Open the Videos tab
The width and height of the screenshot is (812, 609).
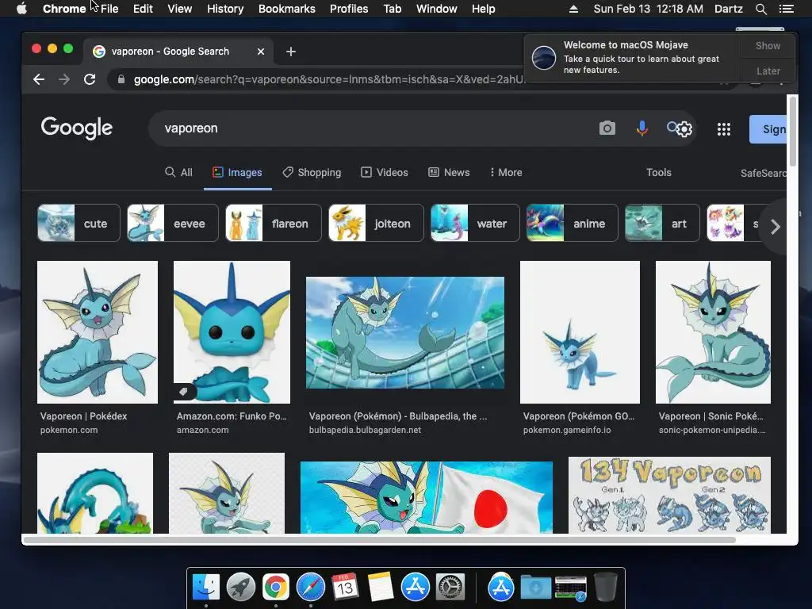click(x=385, y=172)
